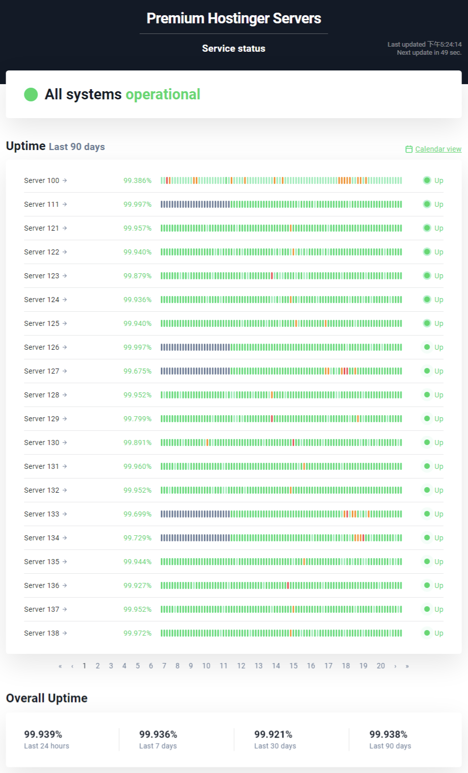Click the green Up status dot for Server 111
This screenshot has width=468, height=773.
coord(427,204)
